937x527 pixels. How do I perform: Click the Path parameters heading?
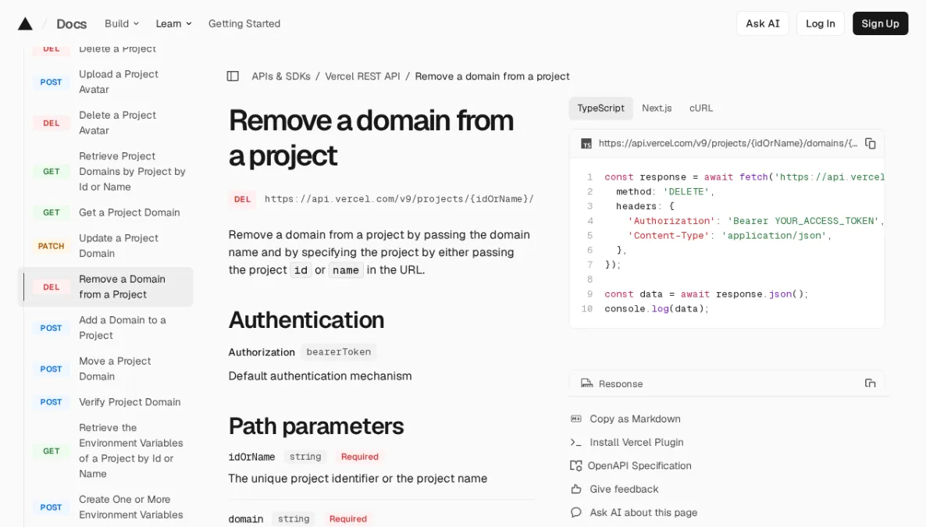coord(315,426)
